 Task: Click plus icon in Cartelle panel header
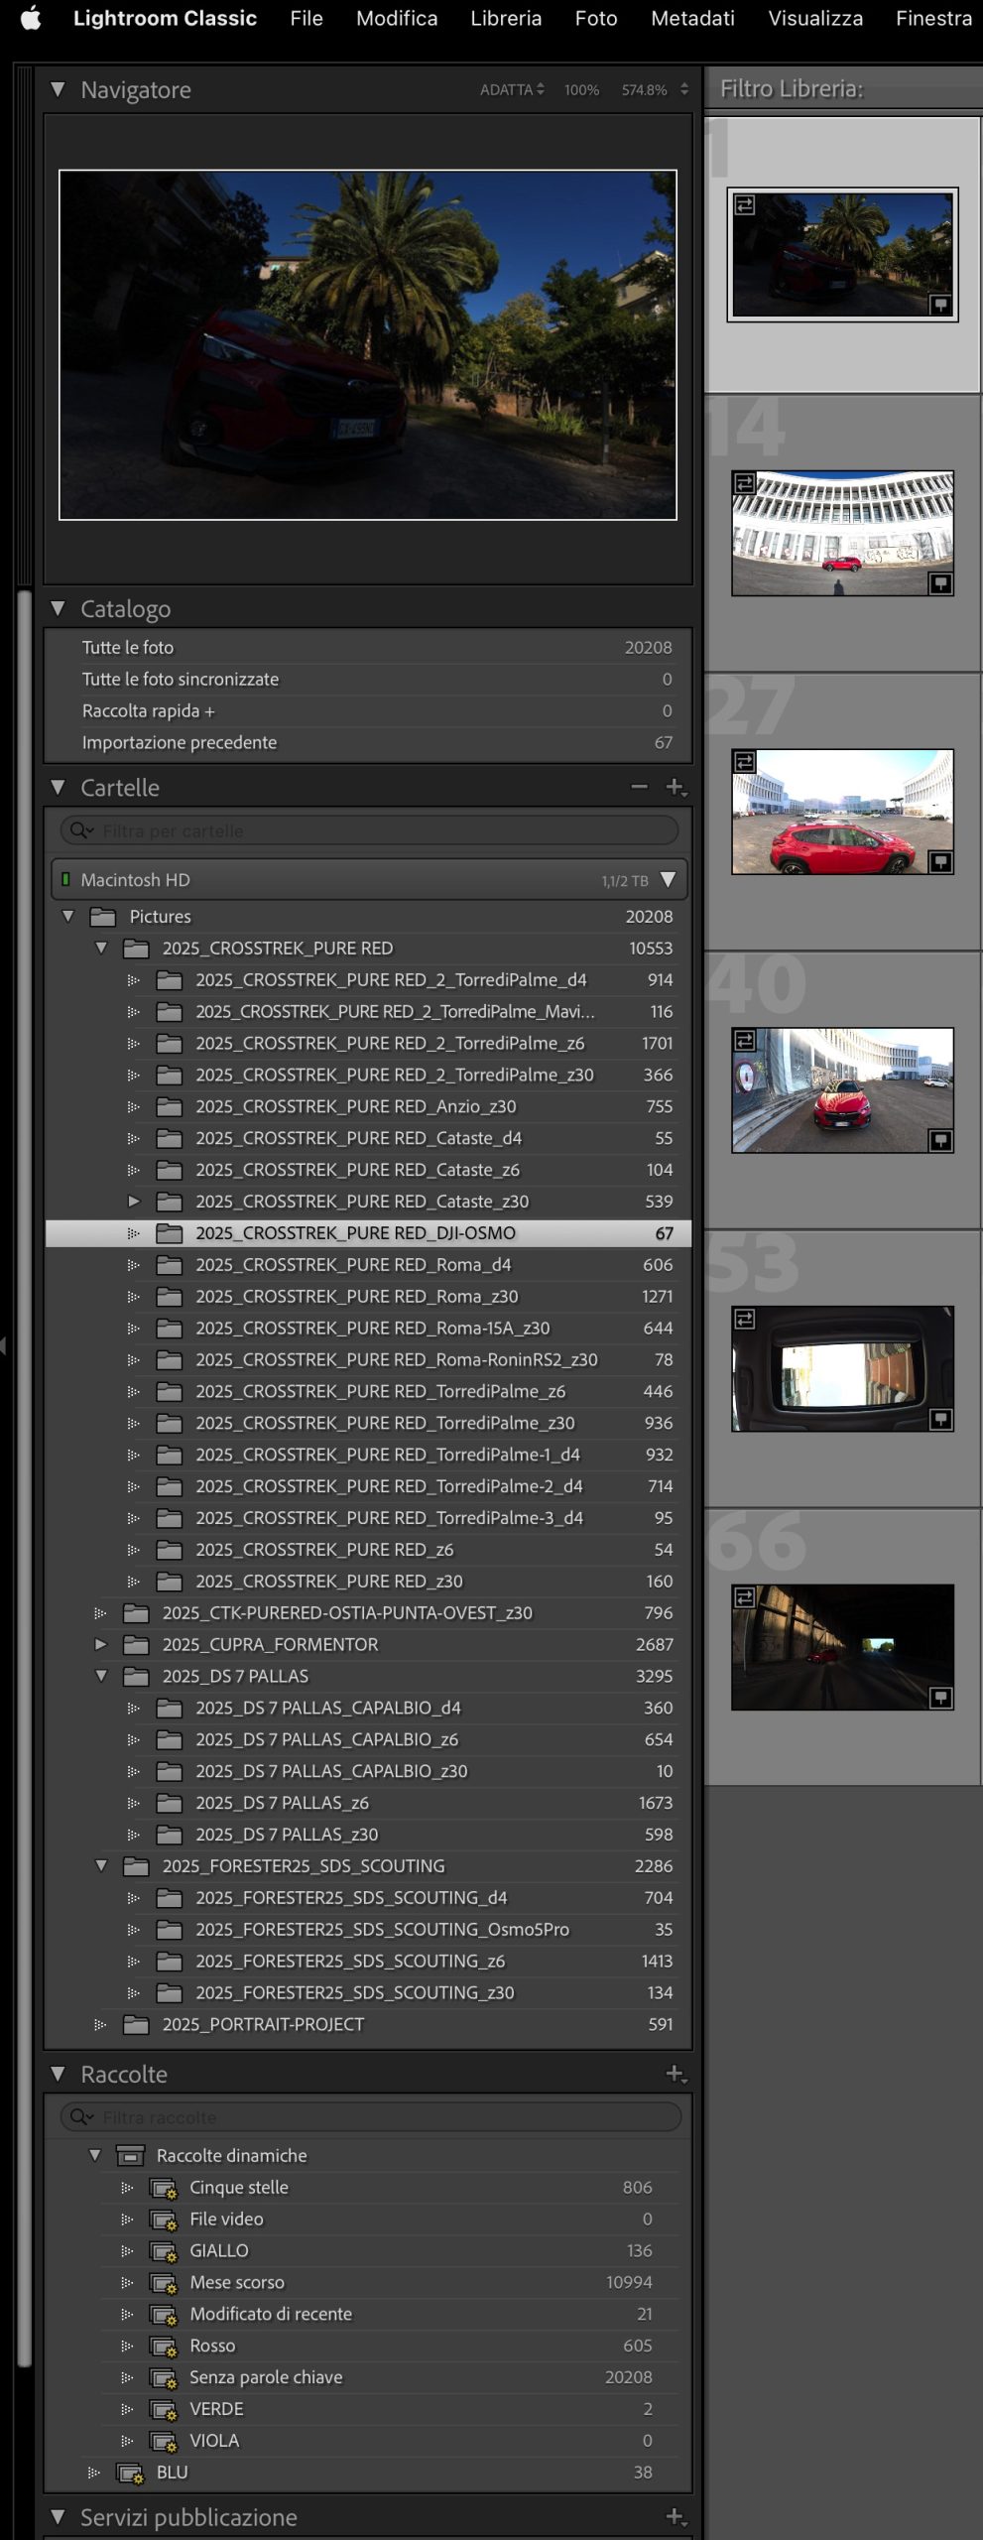point(675,787)
